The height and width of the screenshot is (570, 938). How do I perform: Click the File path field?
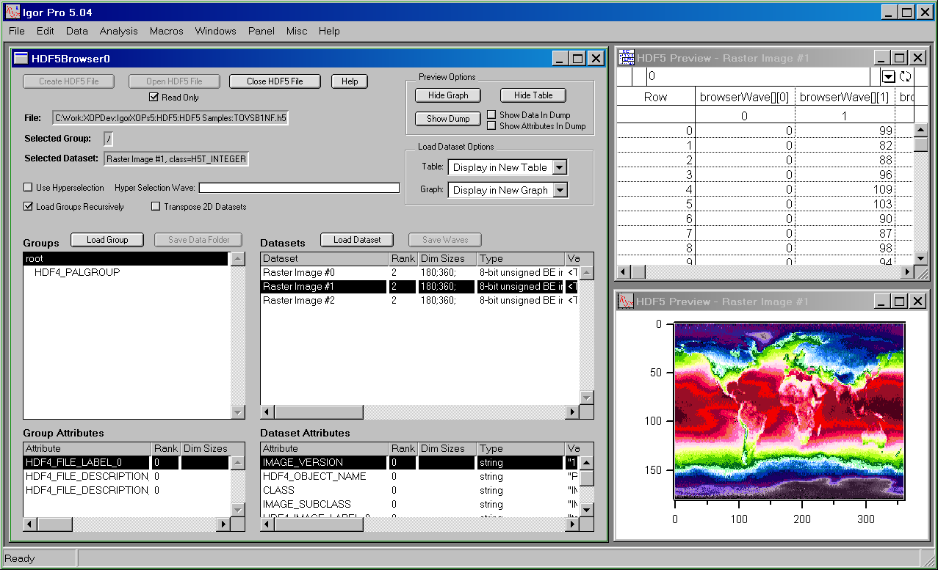click(170, 117)
